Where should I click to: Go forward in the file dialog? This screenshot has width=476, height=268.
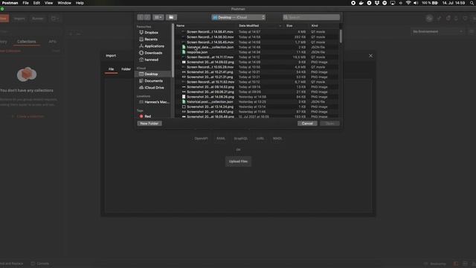point(147,17)
